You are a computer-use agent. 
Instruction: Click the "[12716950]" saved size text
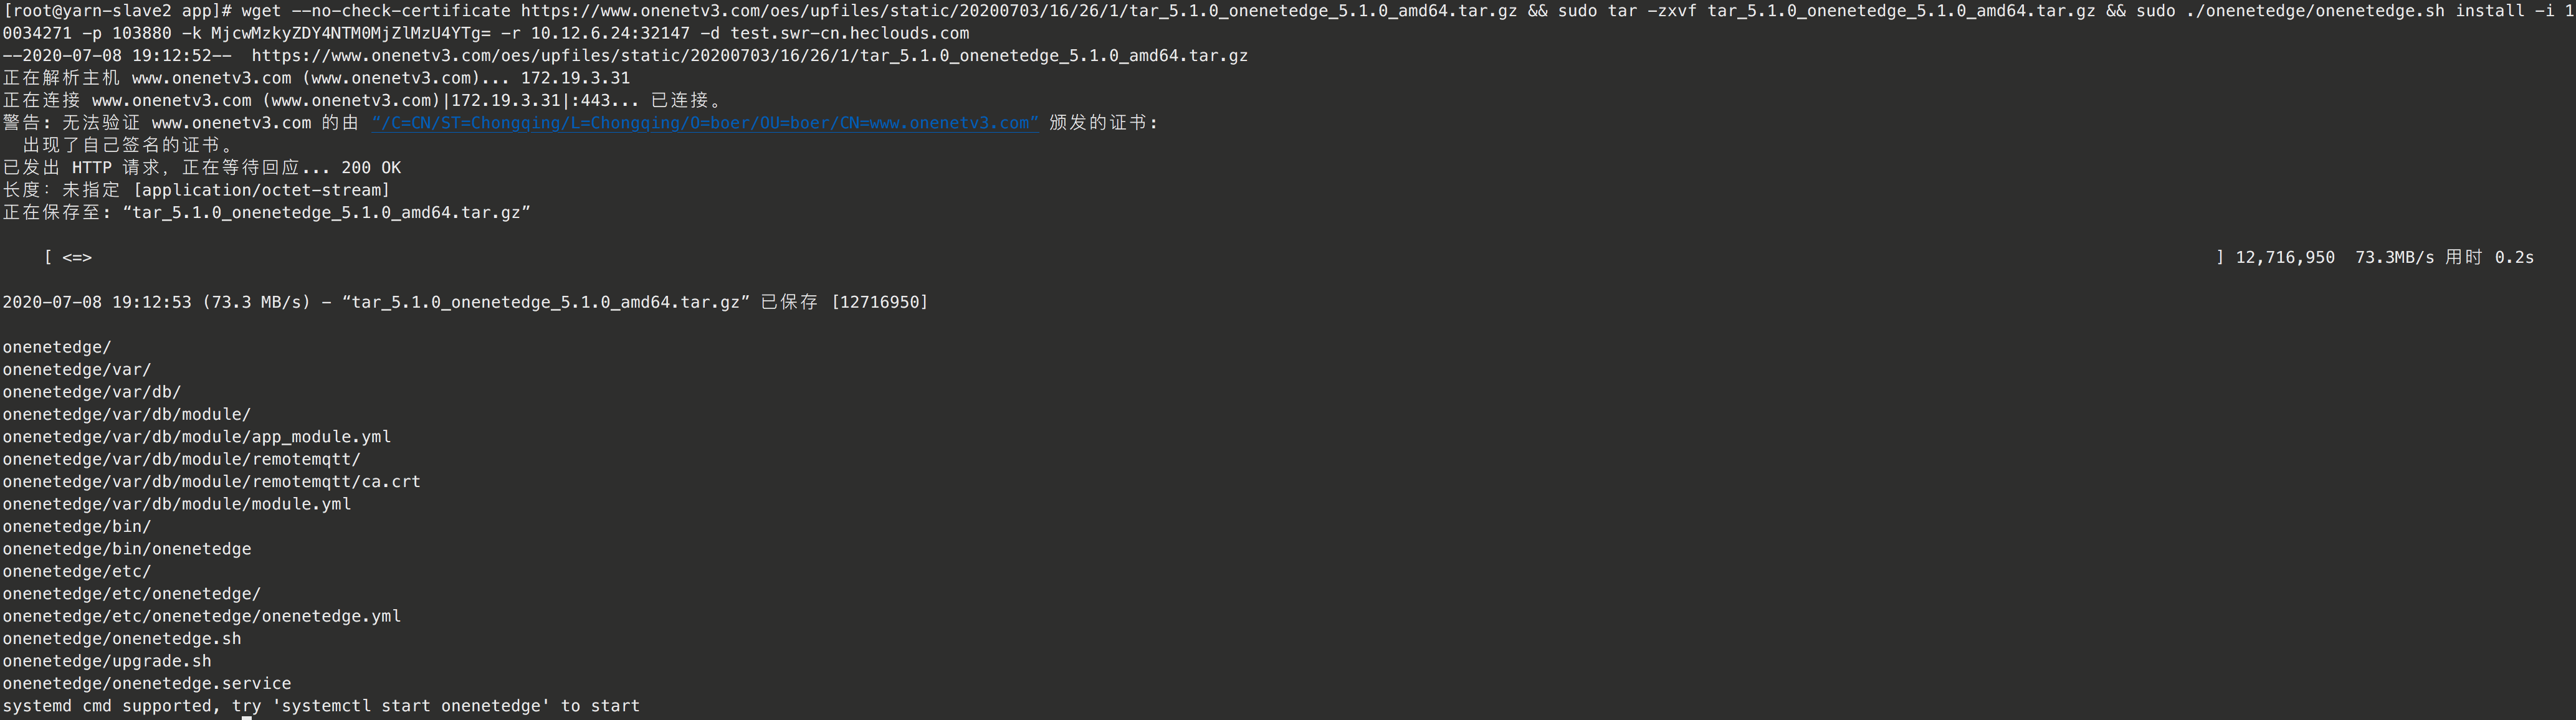879,302
